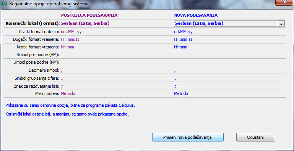Click the note about Calculus package options
The width and height of the screenshot is (294, 151).
[x=70, y=105]
